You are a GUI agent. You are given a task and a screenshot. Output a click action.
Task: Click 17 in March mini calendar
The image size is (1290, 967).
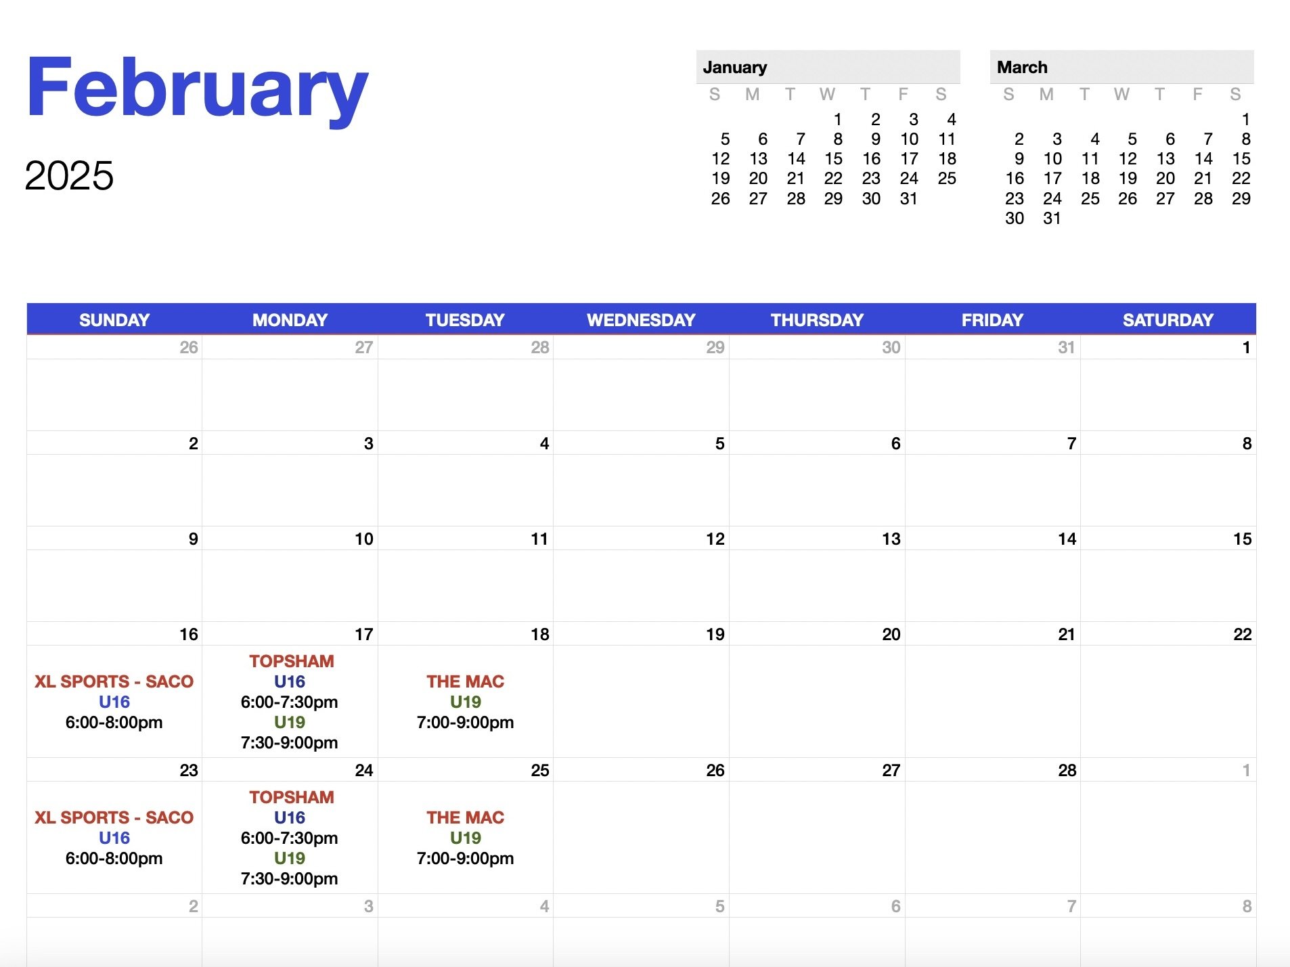coord(1052,179)
